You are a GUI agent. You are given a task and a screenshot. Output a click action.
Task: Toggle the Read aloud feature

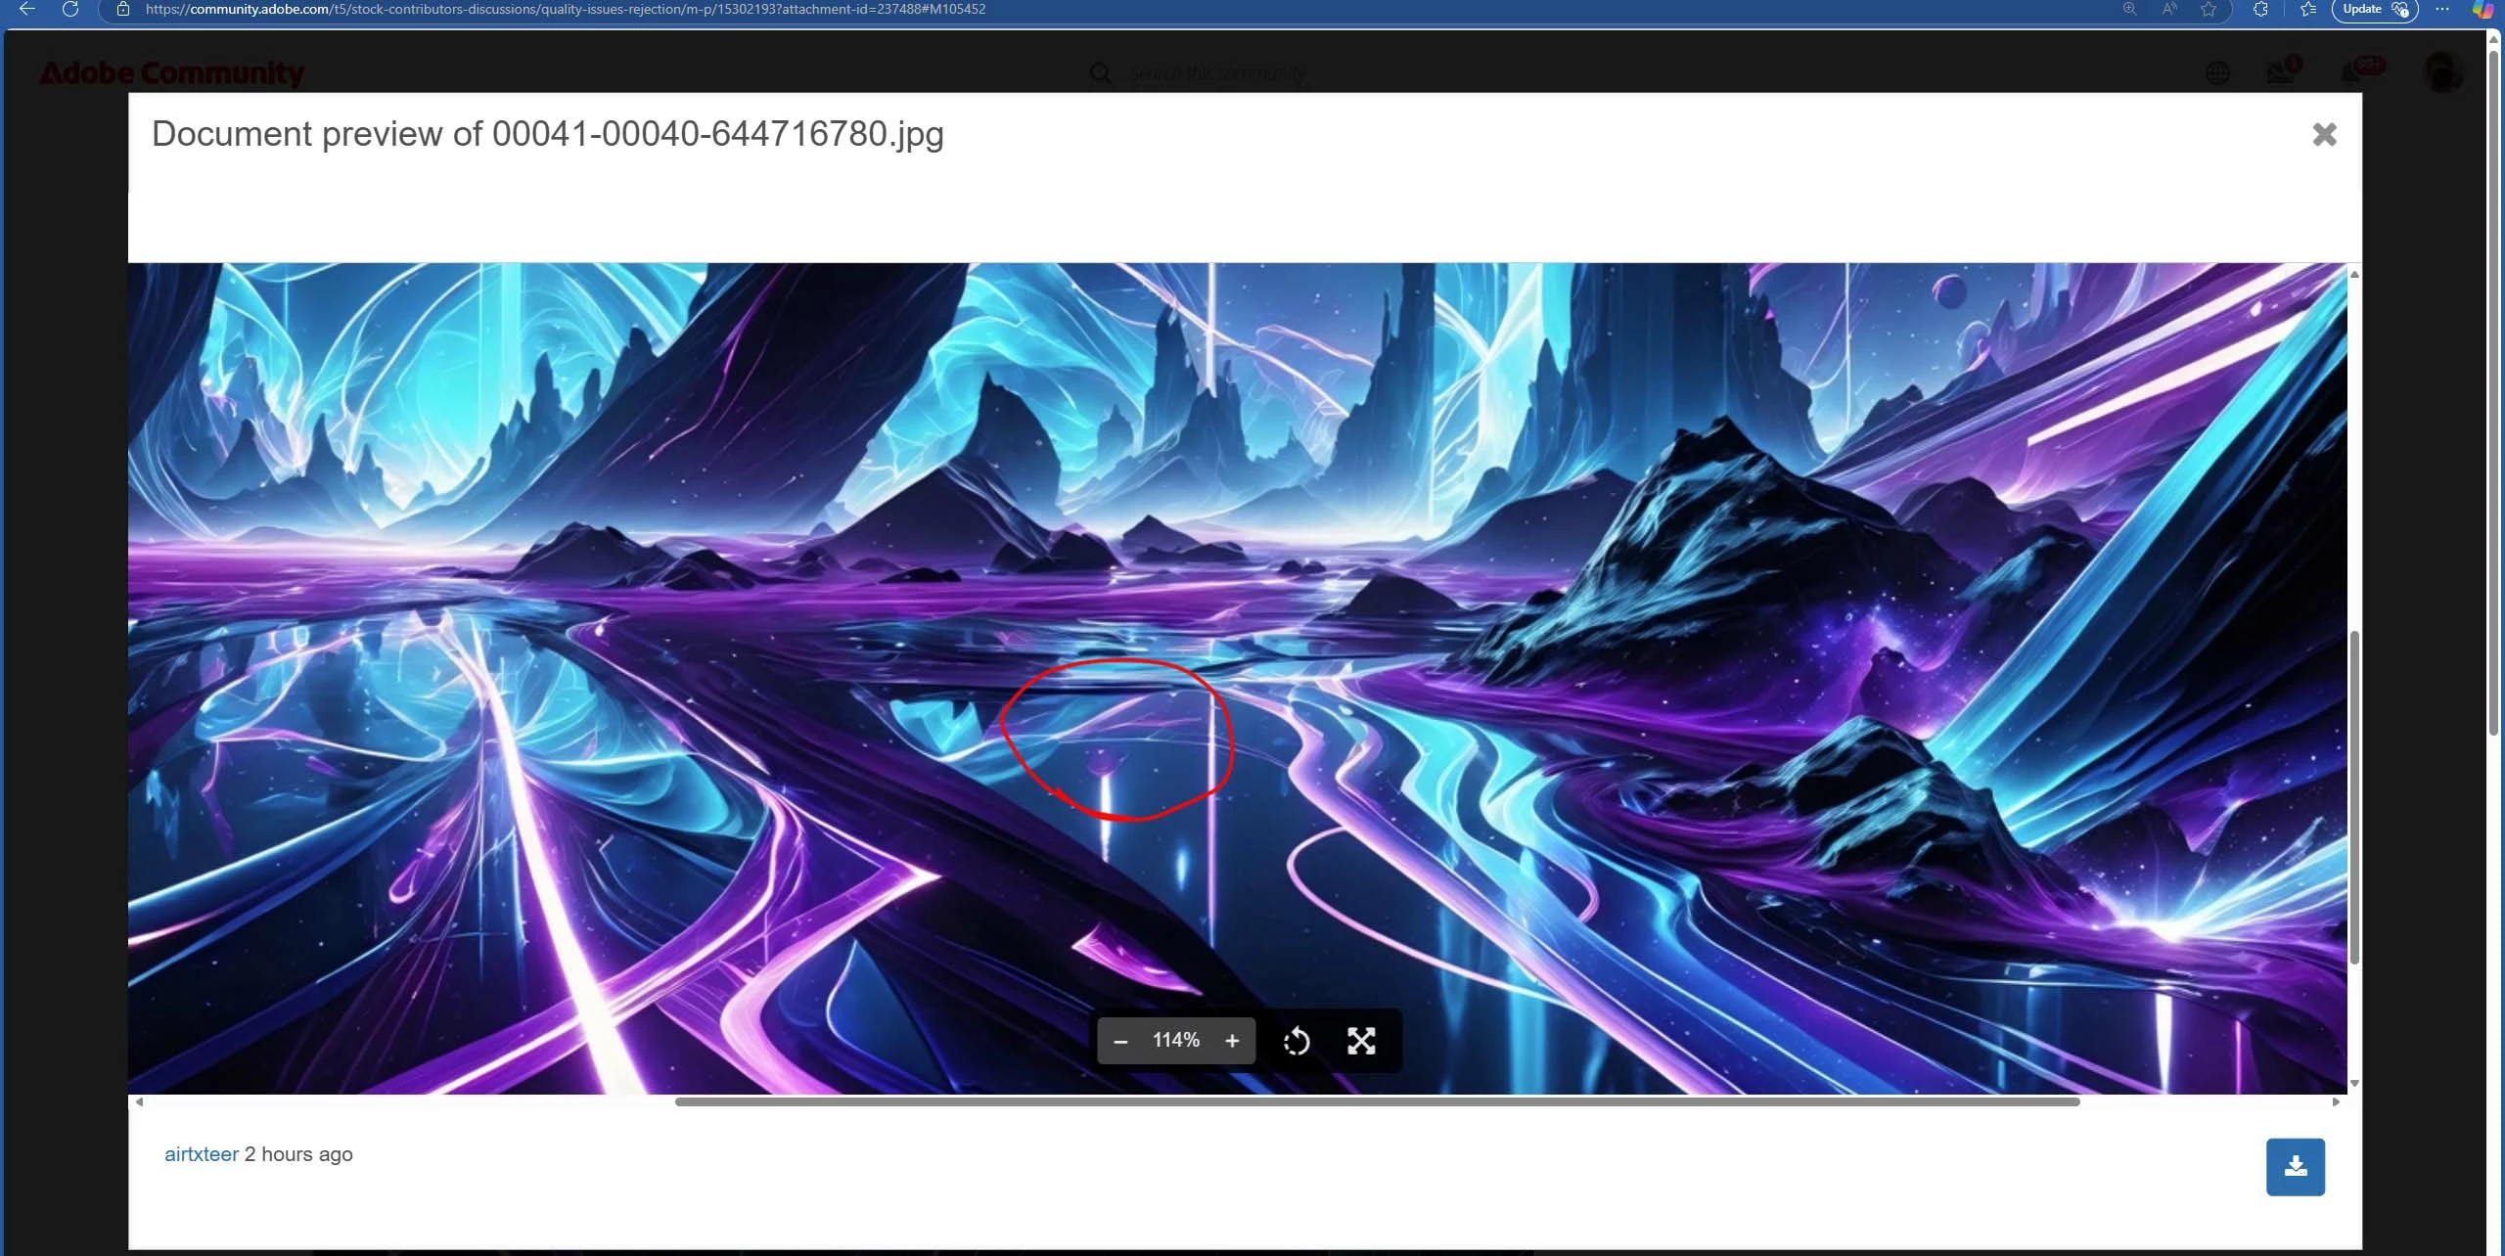2169,9
